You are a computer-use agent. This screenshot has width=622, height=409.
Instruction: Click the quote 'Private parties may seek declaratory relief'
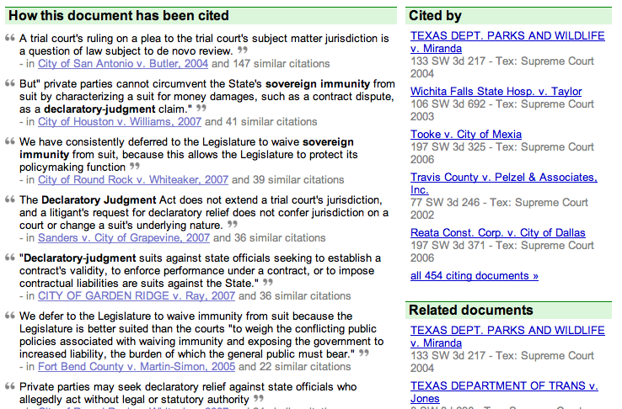pyautogui.click(x=188, y=393)
